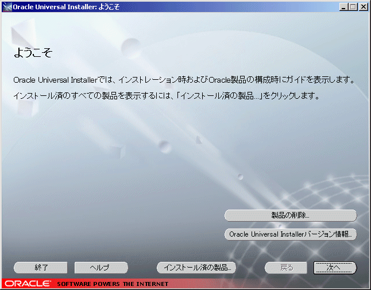Click the installer title bar icon
The image size is (371, 290).
tap(7, 7)
